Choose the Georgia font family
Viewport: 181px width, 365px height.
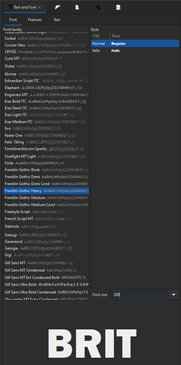pyautogui.click(x=46, y=248)
